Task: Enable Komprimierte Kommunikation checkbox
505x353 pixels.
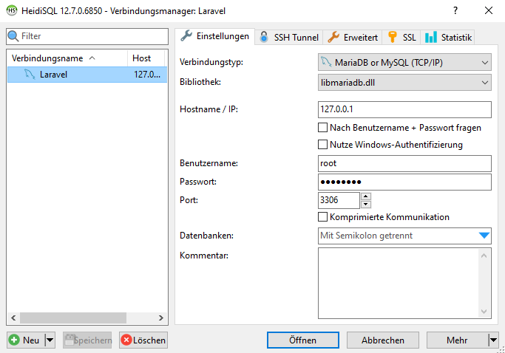Action: pyautogui.click(x=322, y=217)
